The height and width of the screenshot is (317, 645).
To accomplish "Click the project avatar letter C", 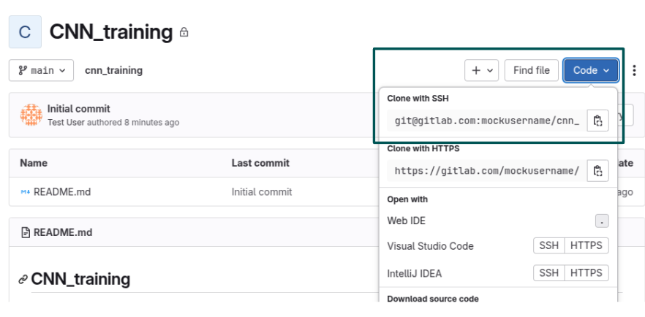I will pyautogui.click(x=25, y=32).
